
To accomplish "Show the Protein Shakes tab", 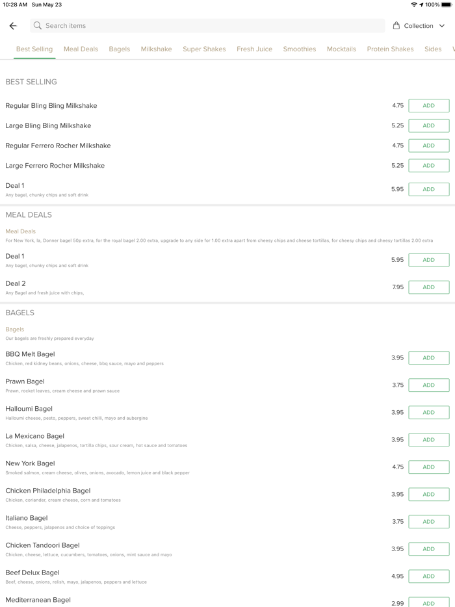I will (390, 49).
